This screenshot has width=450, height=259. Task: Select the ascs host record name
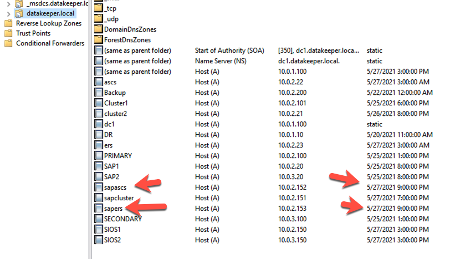pos(110,82)
